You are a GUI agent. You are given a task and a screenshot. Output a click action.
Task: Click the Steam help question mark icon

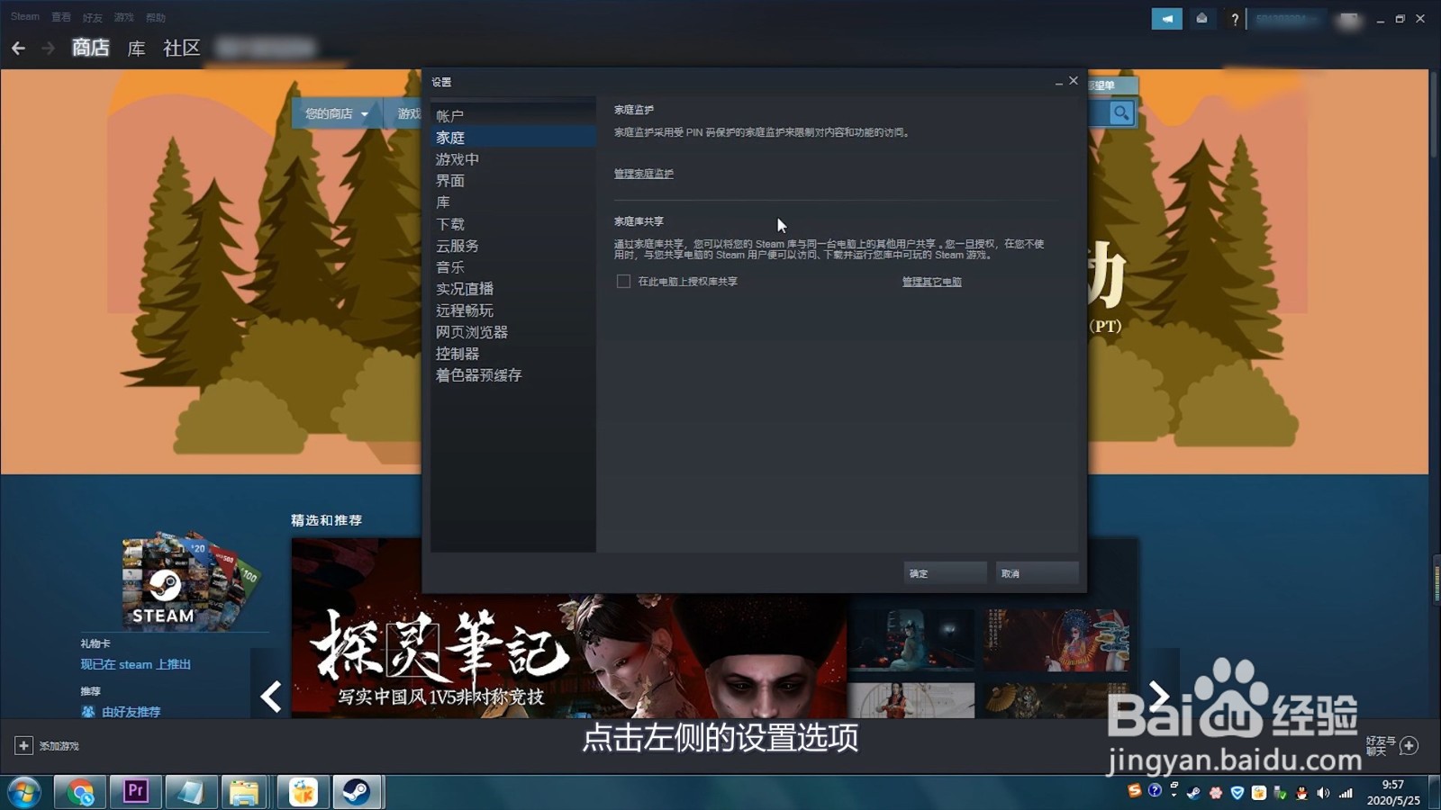coord(1235,19)
